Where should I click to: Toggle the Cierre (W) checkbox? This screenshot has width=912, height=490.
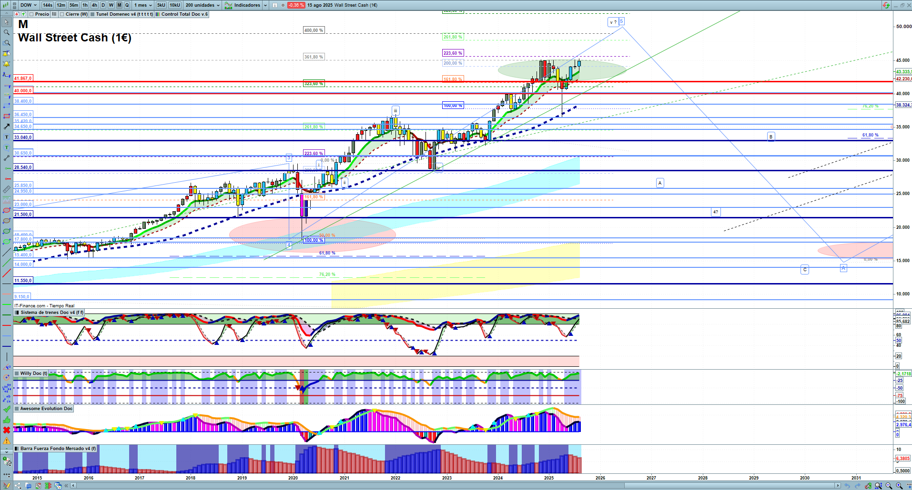pos(62,14)
